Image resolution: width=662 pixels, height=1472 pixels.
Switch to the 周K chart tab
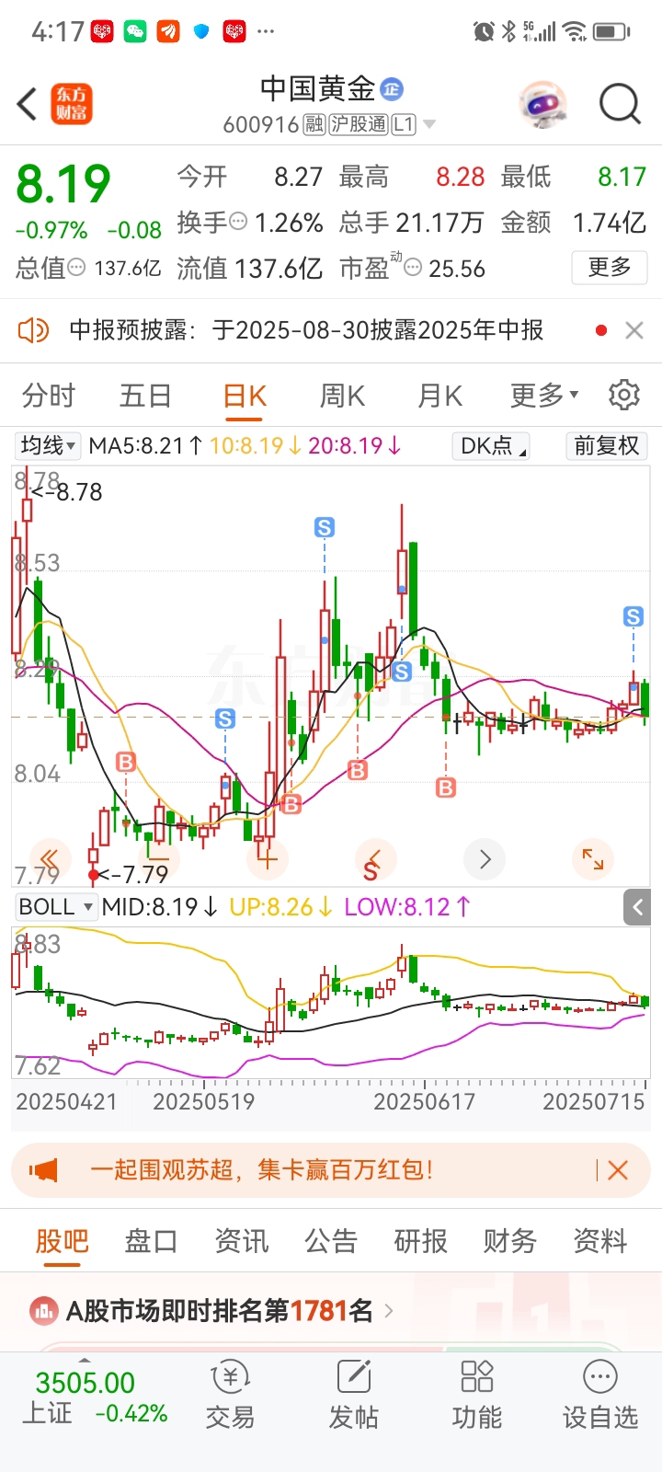pos(342,396)
